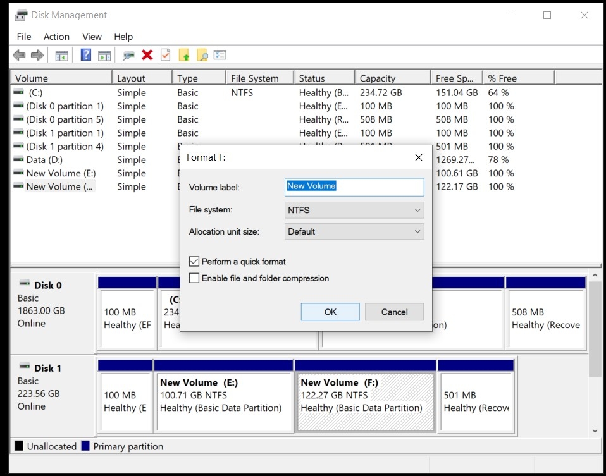Click drive icon of (Disk 0 partition 1)
This screenshot has height=476, width=606.
click(x=18, y=105)
